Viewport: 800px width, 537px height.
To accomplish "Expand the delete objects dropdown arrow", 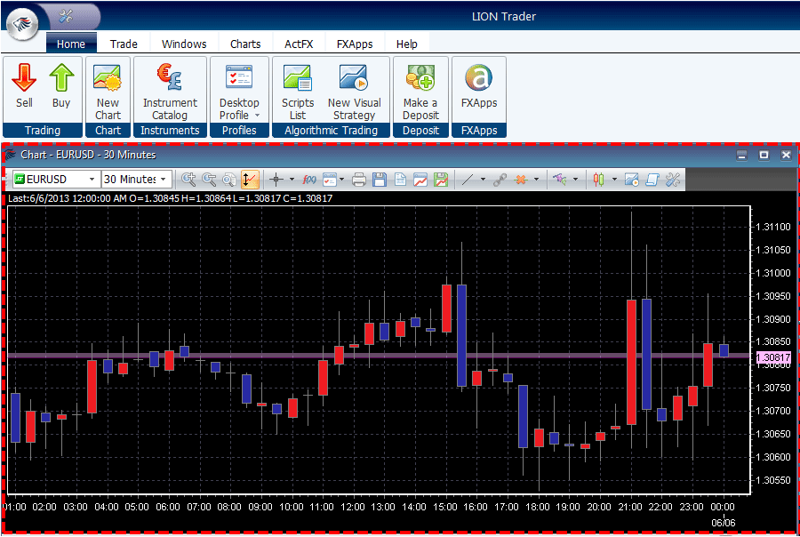I will coord(536,180).
